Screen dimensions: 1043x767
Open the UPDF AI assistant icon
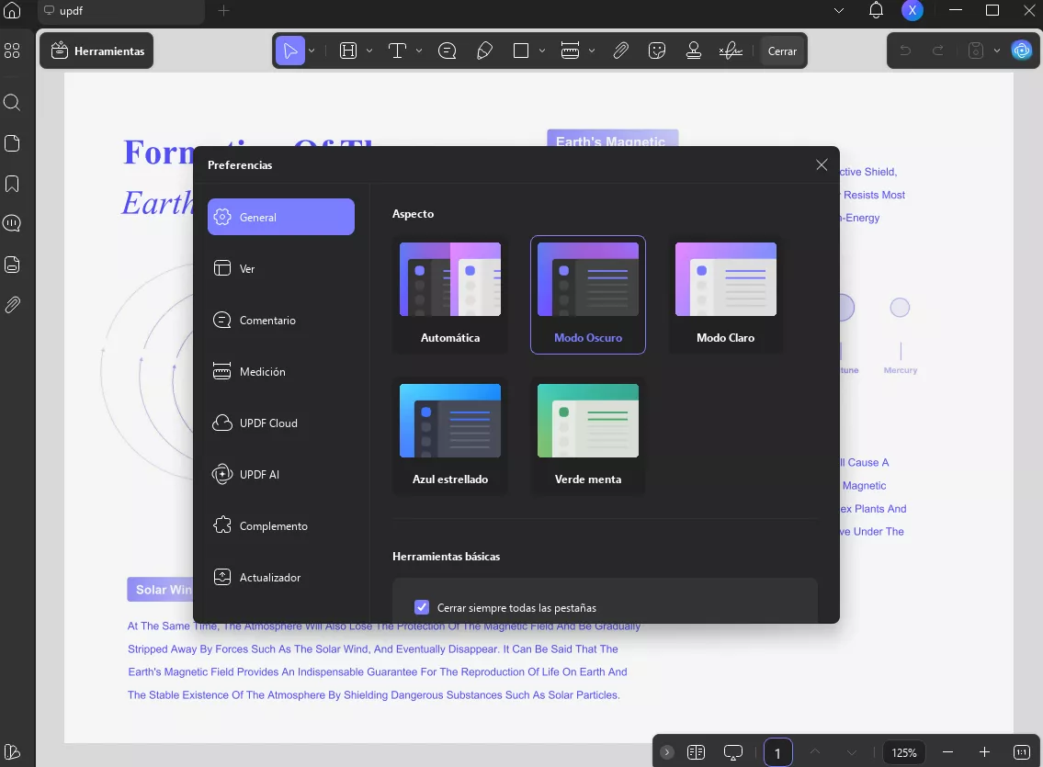(1022, 51)
